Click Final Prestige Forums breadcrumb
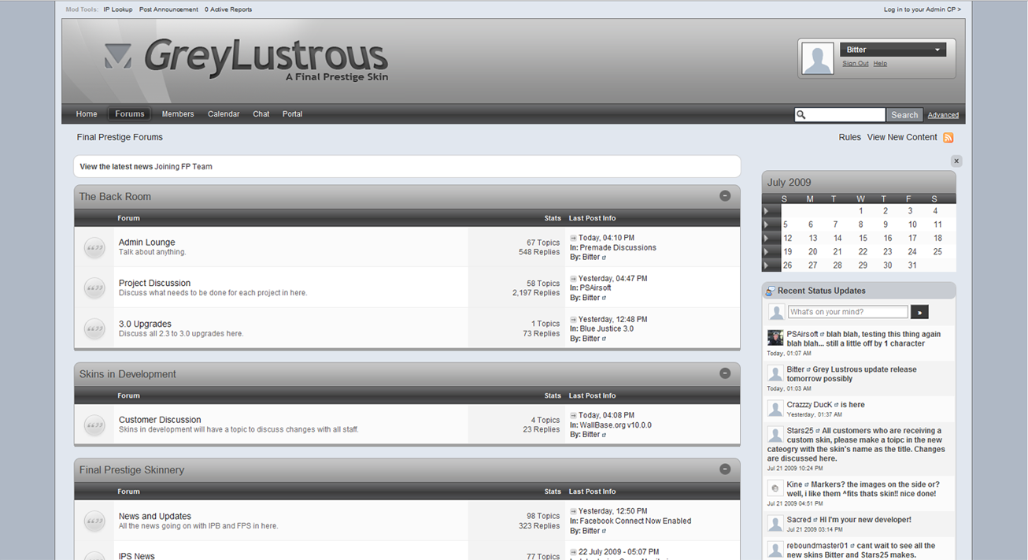 pyautogui.click(x=120, y=137)
